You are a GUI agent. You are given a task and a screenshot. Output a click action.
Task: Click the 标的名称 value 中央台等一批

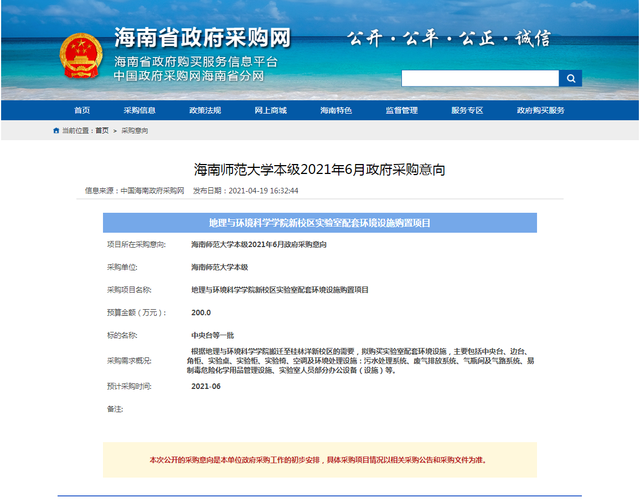(212, 335)
